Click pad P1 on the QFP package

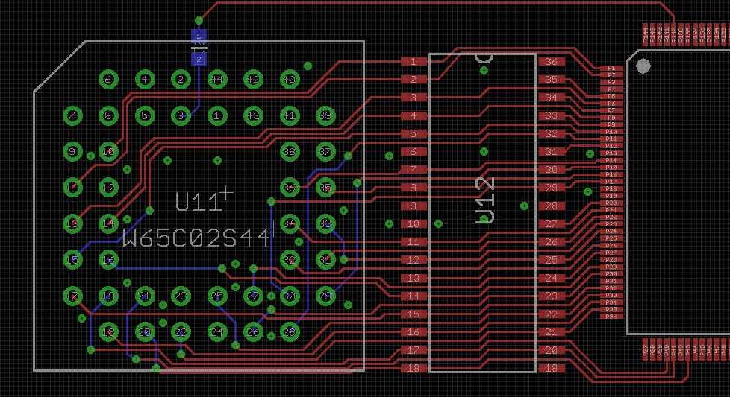pyautogui.click(x=611, y=68)
